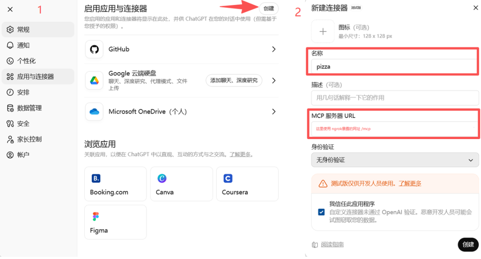
Task: Click the plus icon to upload a 图标
Action: point(322,31)
